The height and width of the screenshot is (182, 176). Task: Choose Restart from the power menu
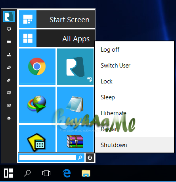tap(134, 129)
